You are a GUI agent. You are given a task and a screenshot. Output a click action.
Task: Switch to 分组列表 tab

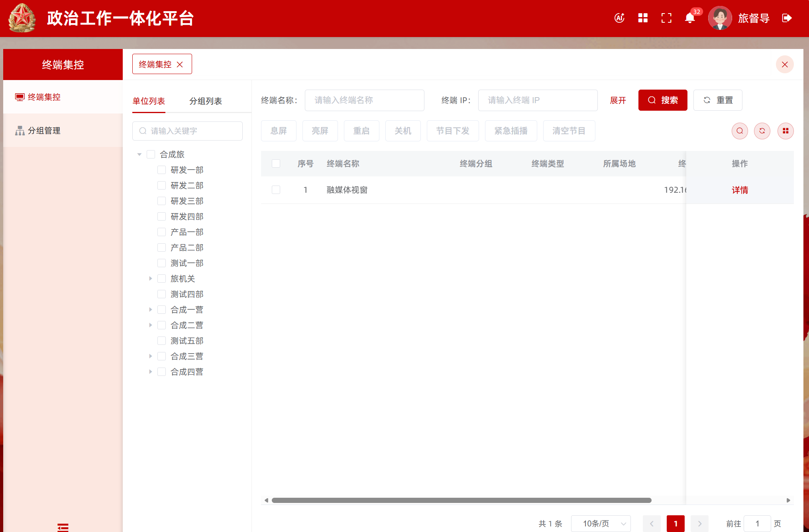click(206, 101)
